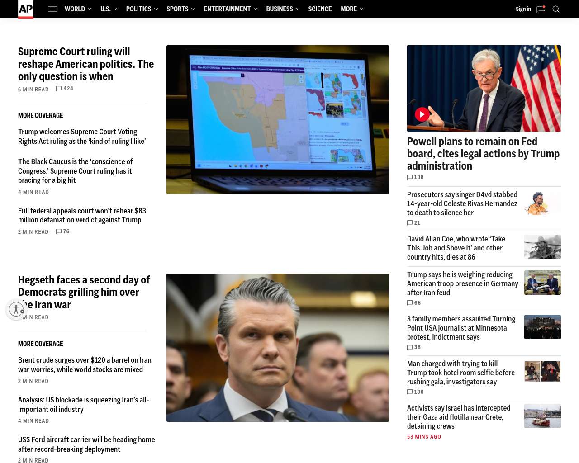Expand the Entertainment dropdown menu
Viewport: 579px width, 463px height.
tap(230, 9)
